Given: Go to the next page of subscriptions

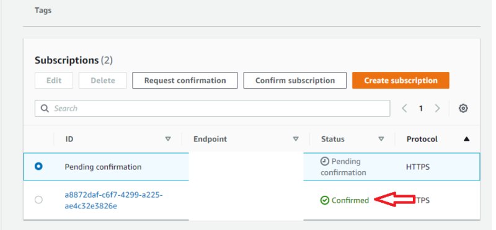Looking at the screenshot, I should [x=437, y=108].
